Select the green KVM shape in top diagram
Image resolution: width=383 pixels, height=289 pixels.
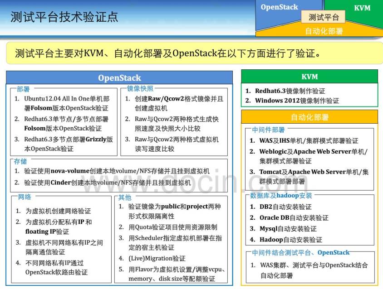tap(362, 8)
